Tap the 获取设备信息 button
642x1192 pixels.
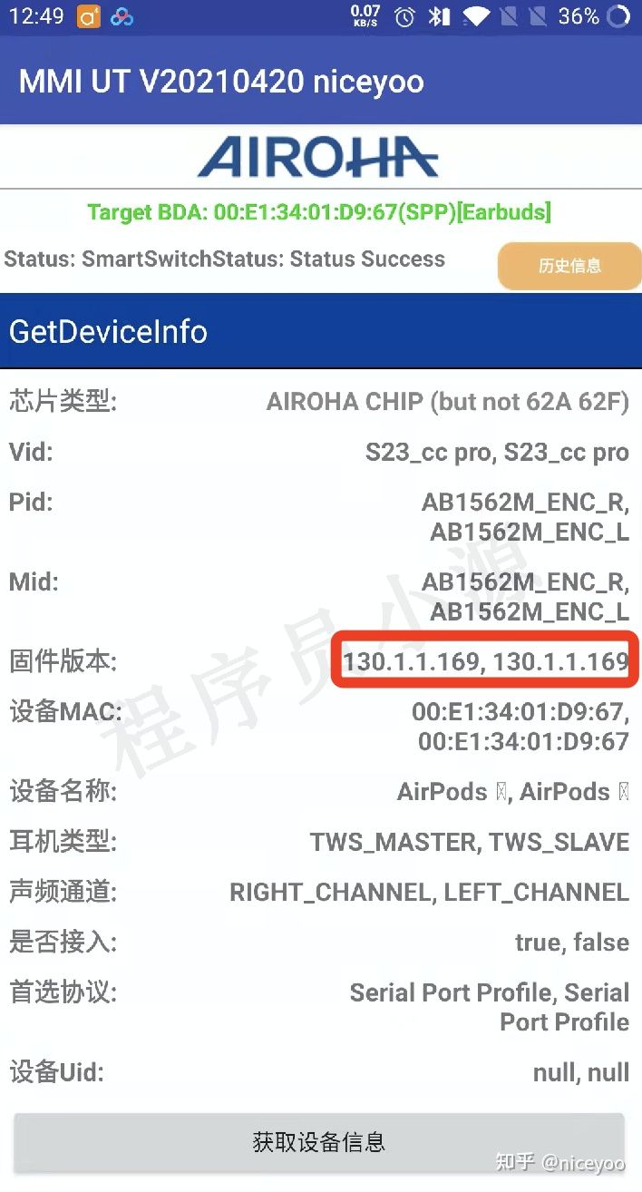(x=319, y=1141)
